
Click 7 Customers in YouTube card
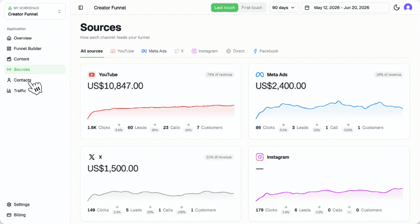[x=210, y=127]
